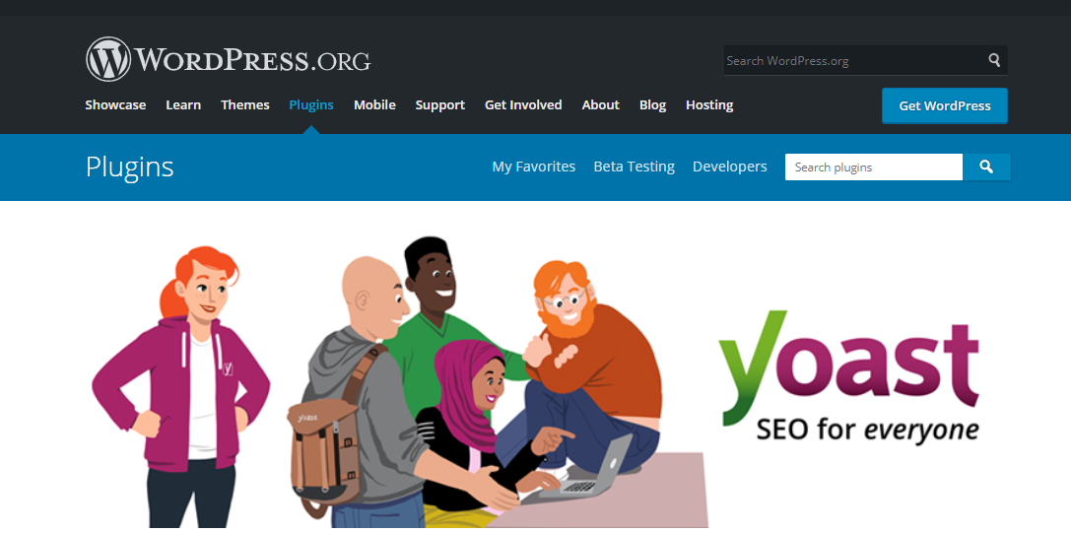
Task: Select the Plugins navigation item
Action: 311,105
